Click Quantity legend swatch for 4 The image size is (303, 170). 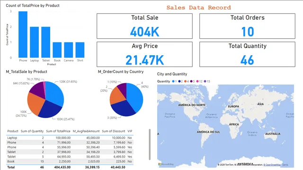click(185, 81)
